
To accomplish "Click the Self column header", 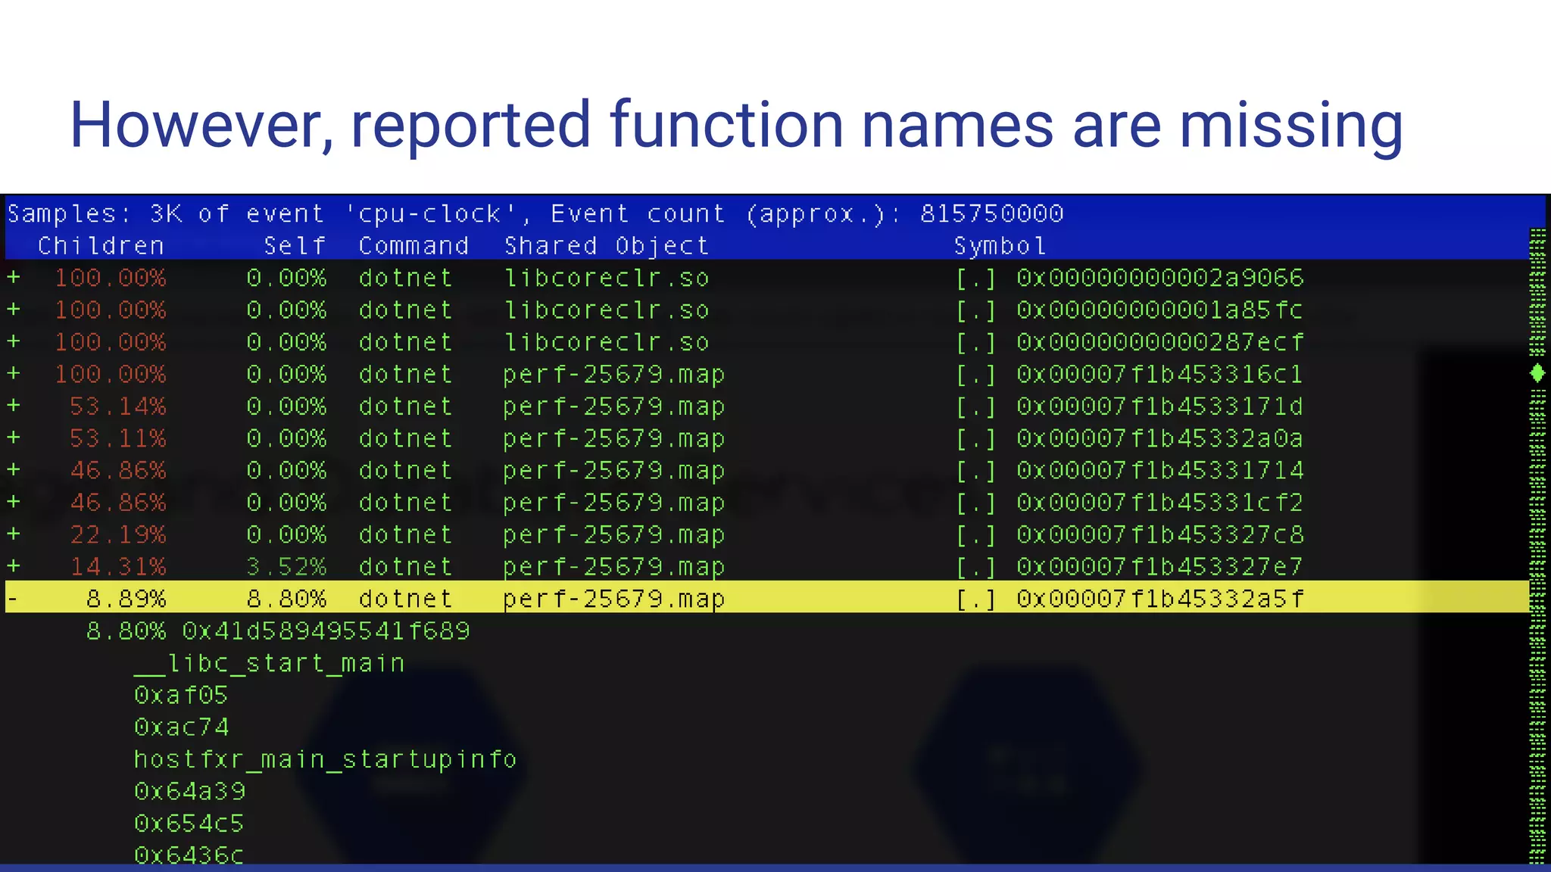I will [x=295, y=245].
